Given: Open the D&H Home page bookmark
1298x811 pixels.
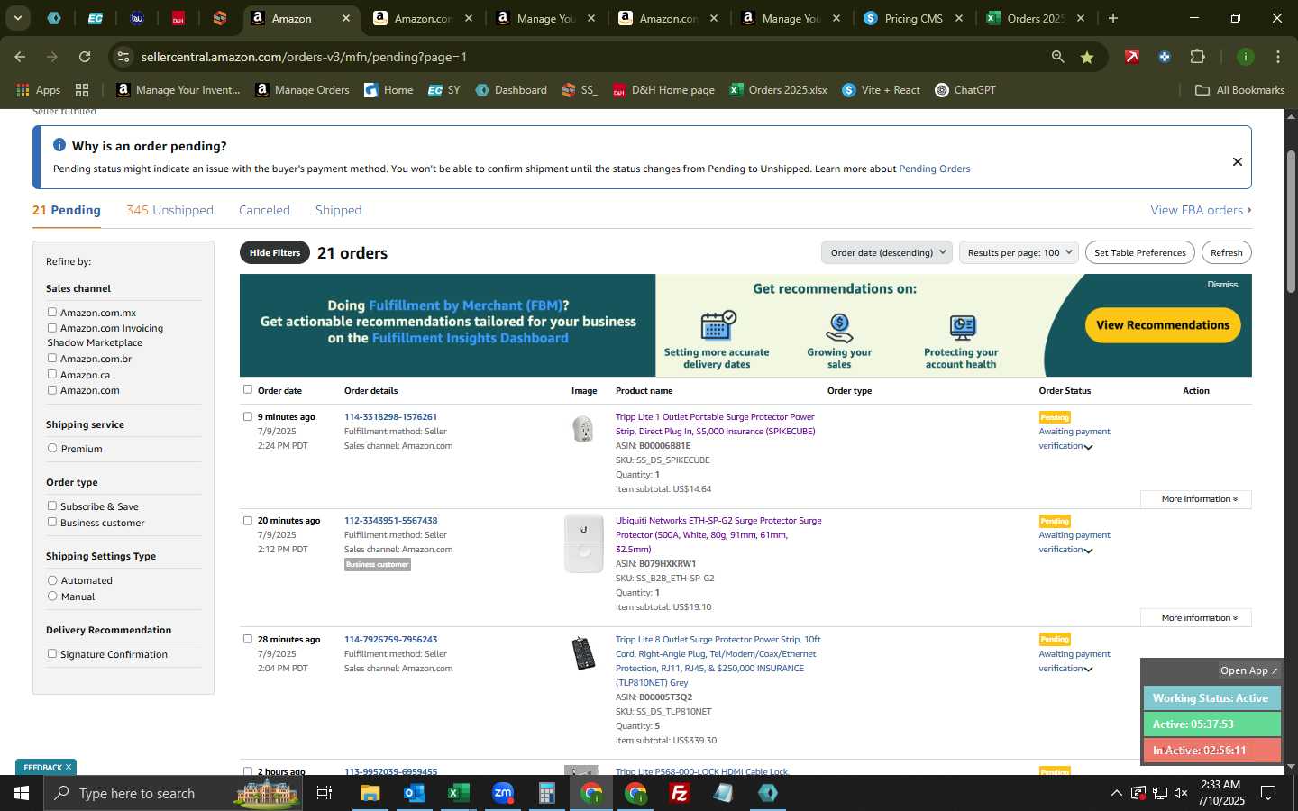Looking at the screenshot, I should pyautogui.click(x=663, y=90).
